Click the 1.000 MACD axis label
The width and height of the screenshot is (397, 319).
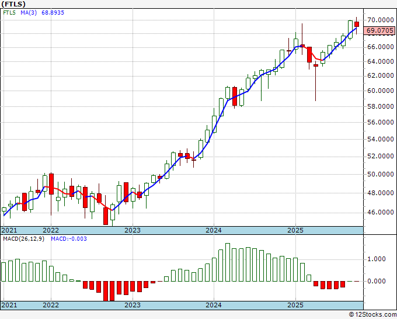(x=377, y=259)
